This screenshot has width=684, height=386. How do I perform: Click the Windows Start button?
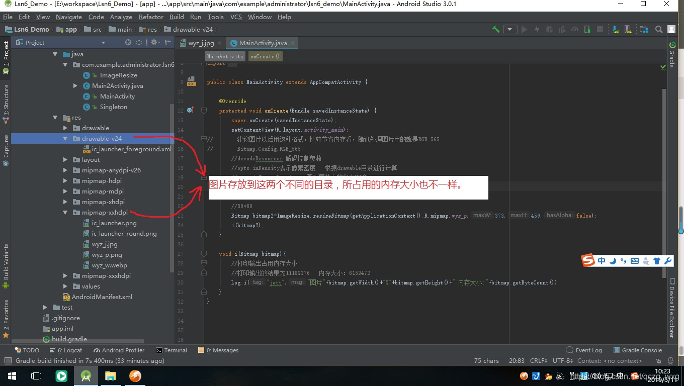(x=12, y=376)
